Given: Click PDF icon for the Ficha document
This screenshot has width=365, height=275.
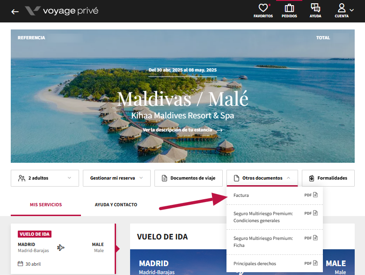Looking at the screenshot, I should coord(315,238).
